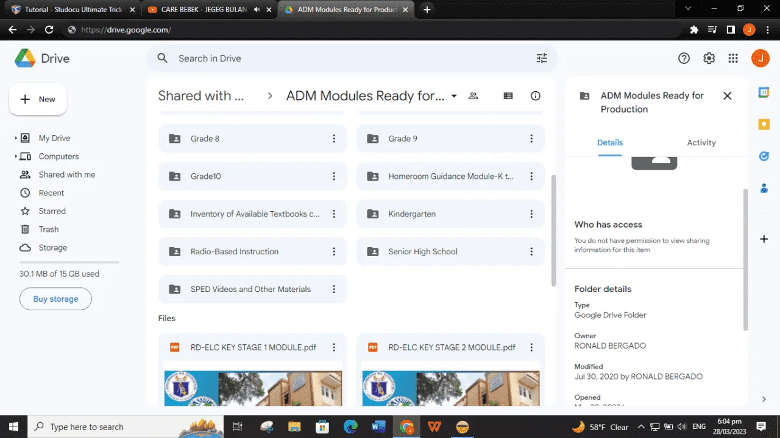Open more actions for Grade10 folder

[x=334, y=176]
